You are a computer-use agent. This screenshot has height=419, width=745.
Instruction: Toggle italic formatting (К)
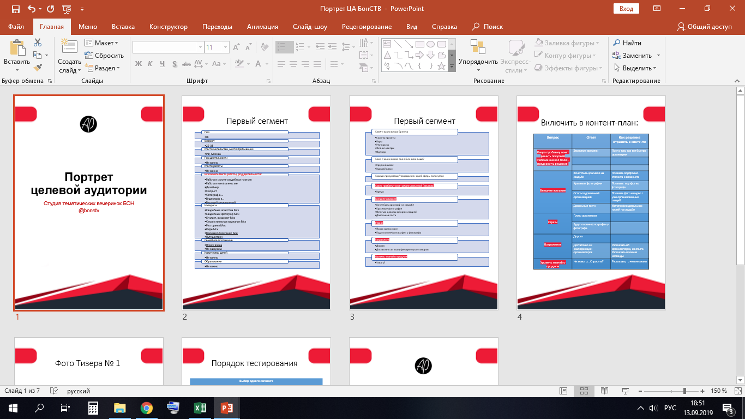click(x=150, y=64)
